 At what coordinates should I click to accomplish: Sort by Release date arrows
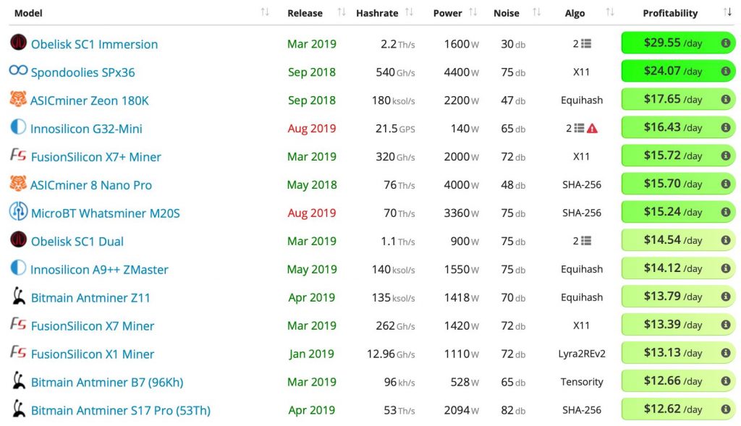tap(342, 12)
